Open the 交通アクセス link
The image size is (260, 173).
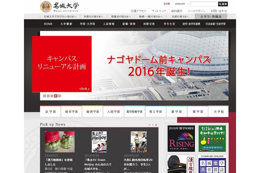[138, 11]
